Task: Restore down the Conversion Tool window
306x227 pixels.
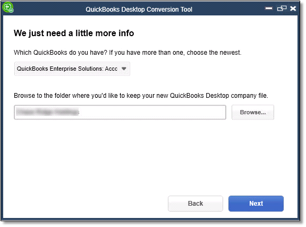Action: pos(282,8)
